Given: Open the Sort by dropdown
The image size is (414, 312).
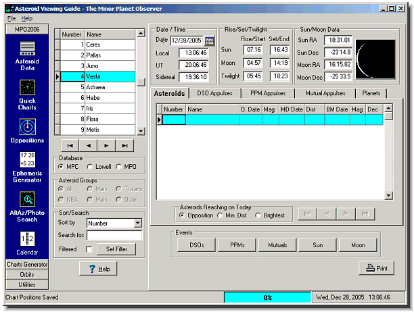Looking at the screenshot, I should click(138, 224).
